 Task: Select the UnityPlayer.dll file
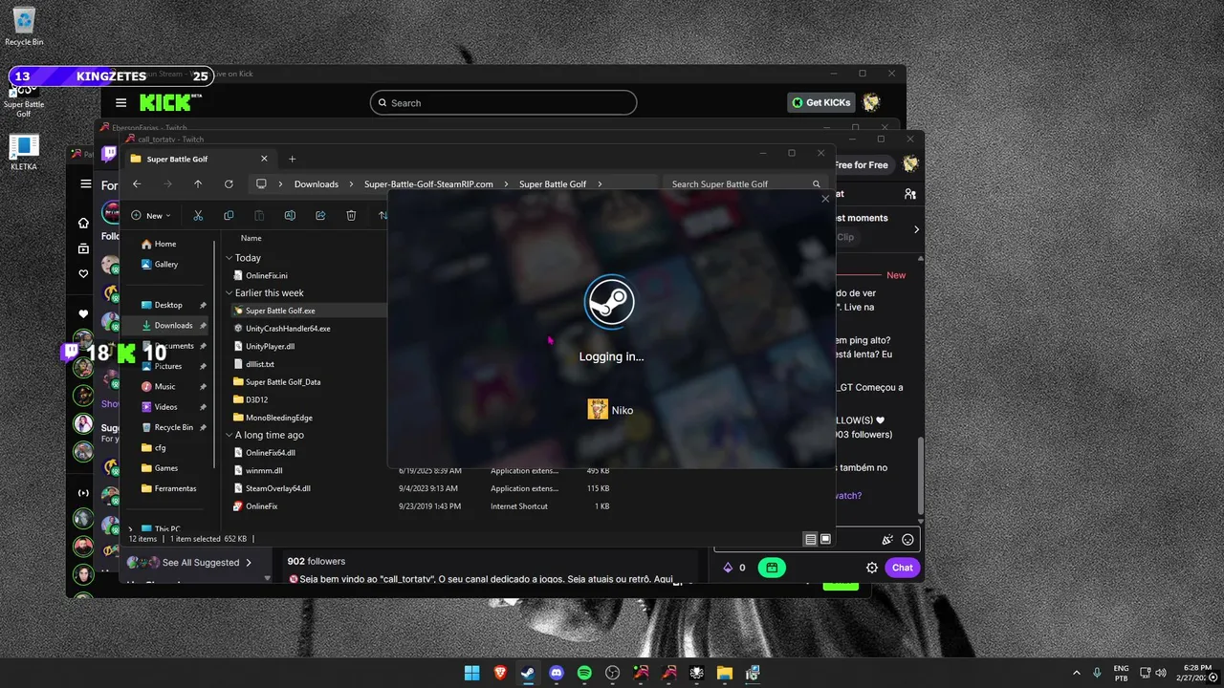click(270, 347)
